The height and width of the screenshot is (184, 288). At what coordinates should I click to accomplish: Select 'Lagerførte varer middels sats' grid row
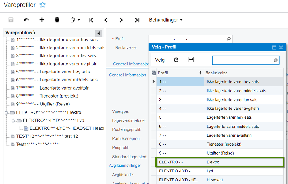tap(217, 127)
